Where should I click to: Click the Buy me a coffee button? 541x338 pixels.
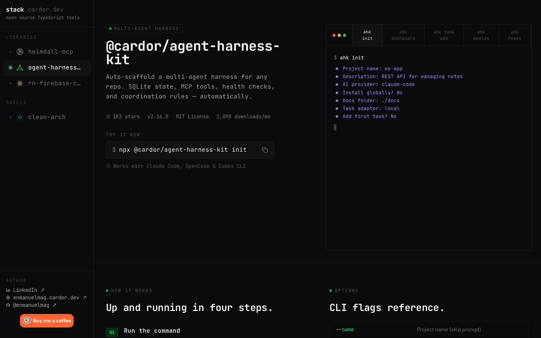click(x=47, y=321)
